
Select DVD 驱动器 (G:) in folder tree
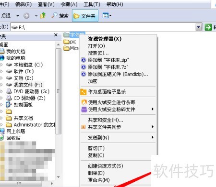point(27,91)
